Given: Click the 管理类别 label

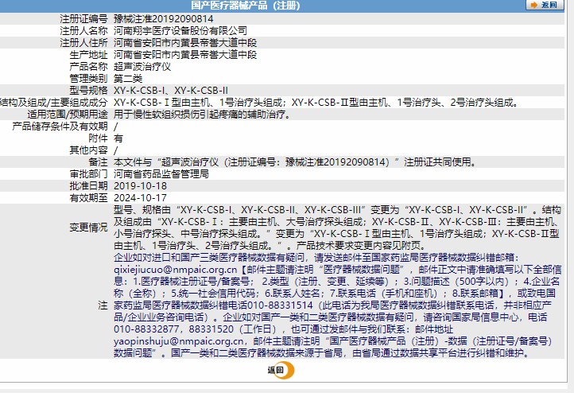Looking at the screenshot, I should point(88,79).
